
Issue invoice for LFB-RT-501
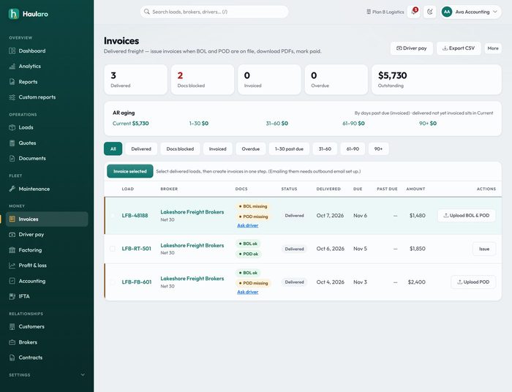[484, 249]
